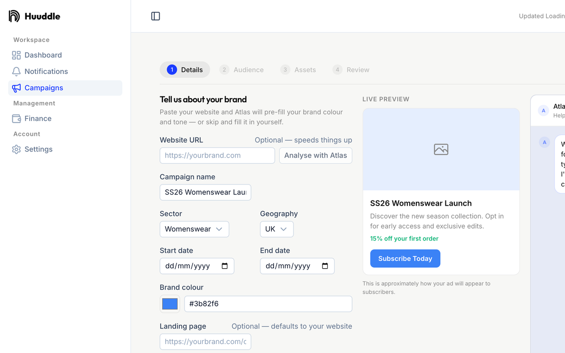Click the Dashboard grid icon
Viewport: 565px width, 353px height.
(16, 55)
